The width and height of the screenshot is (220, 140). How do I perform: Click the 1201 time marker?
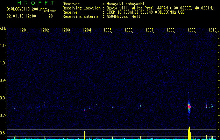tap(24, 30)
